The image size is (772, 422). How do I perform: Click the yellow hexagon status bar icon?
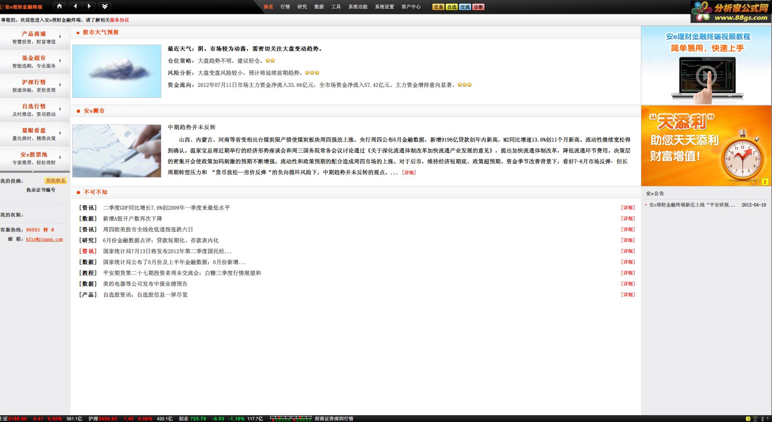pyautogui.click(x=748, y=419)
